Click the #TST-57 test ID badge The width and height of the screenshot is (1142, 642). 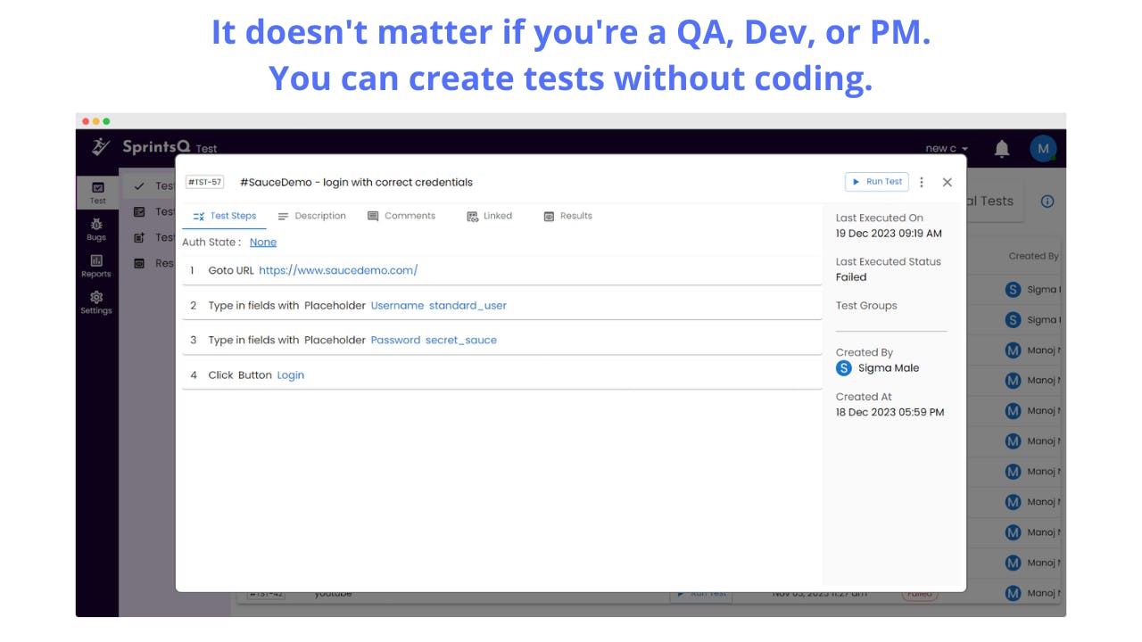click(204, 182)
